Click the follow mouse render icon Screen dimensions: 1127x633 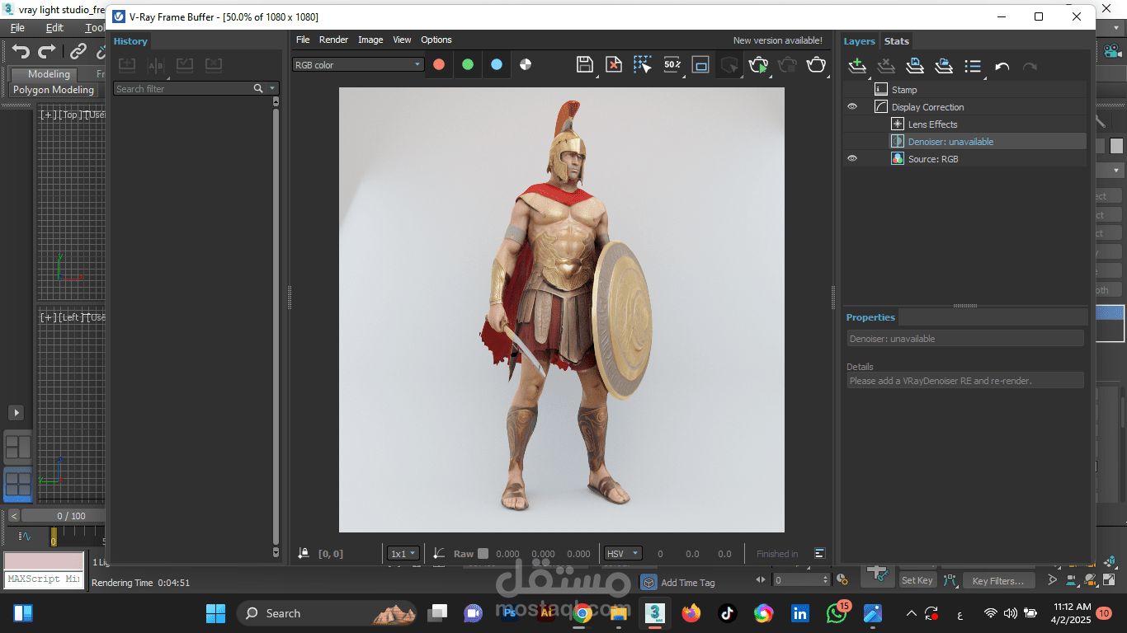(x=642, y=65)
